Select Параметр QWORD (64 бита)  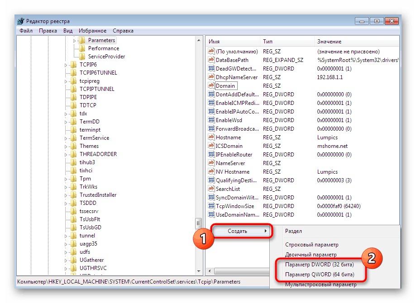(x=320, y=275)
